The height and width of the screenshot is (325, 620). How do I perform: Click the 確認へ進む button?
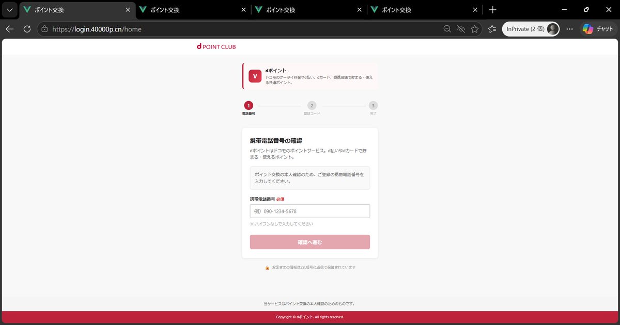point(310,242)
